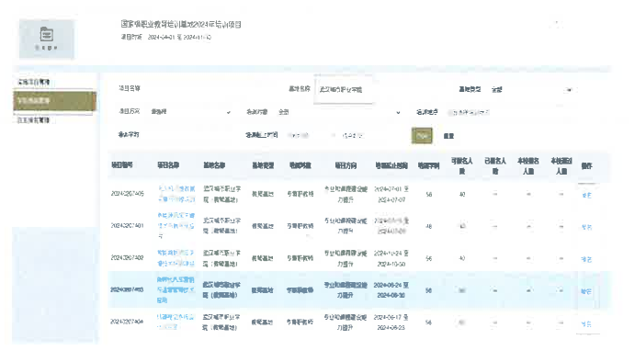Expand the 项目方向 dropdown

[190, 112]
